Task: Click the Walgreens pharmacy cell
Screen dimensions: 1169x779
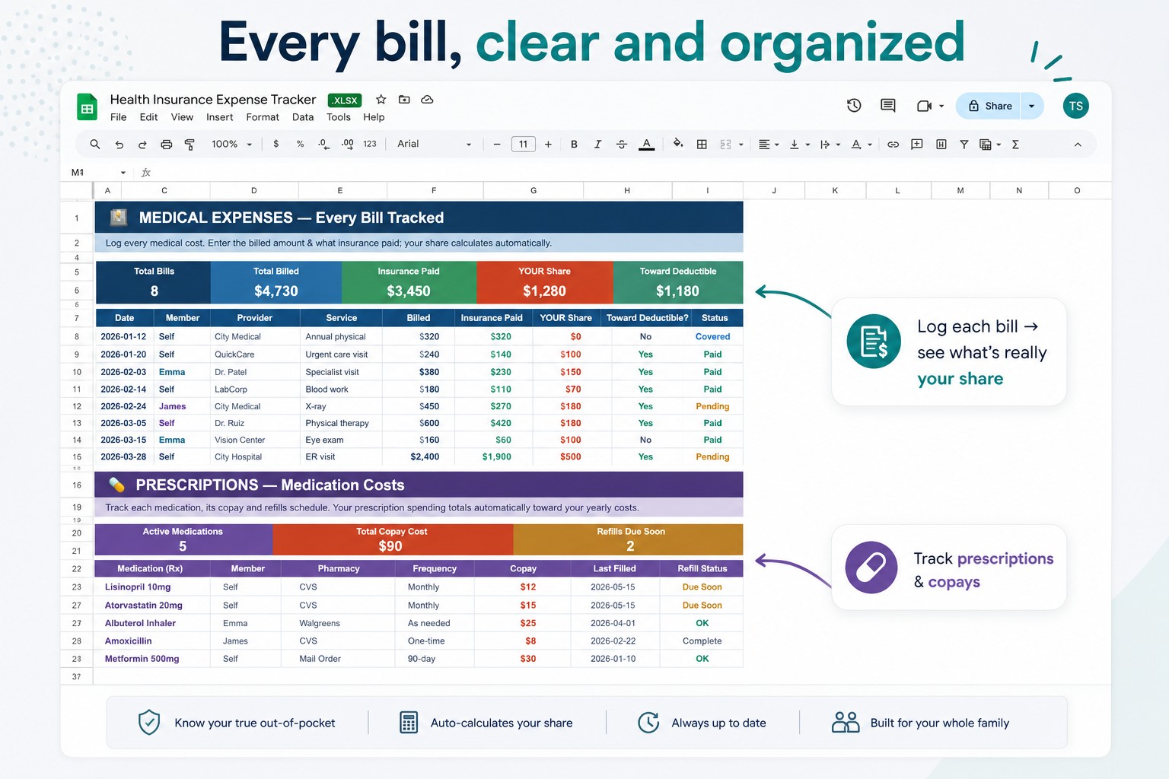Action: (337, 623)
